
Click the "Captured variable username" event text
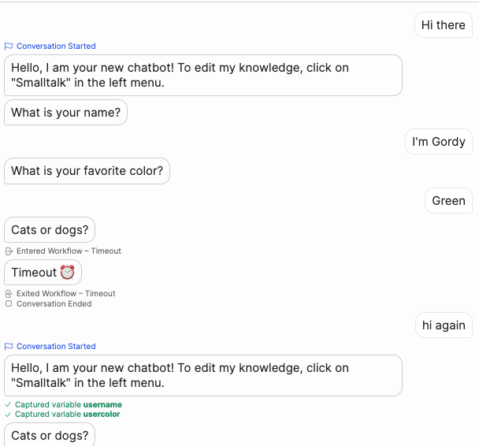(69, 404)
